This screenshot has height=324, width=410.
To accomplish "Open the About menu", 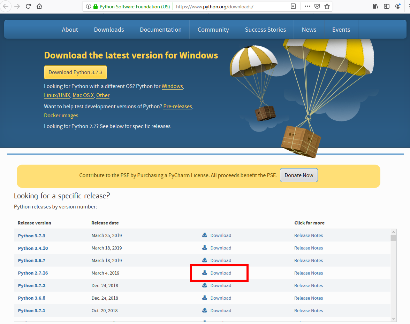I will pyautogui.click(x=70, y=30).
